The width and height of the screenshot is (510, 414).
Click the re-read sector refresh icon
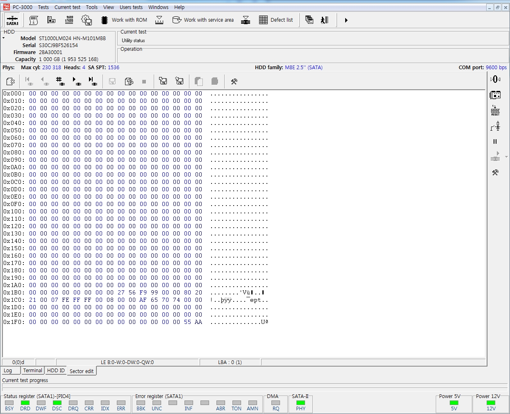129,81
